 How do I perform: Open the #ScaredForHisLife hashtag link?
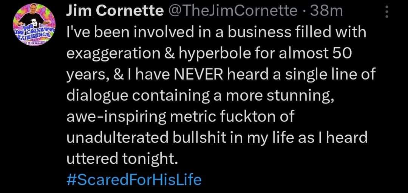point(134,179)
